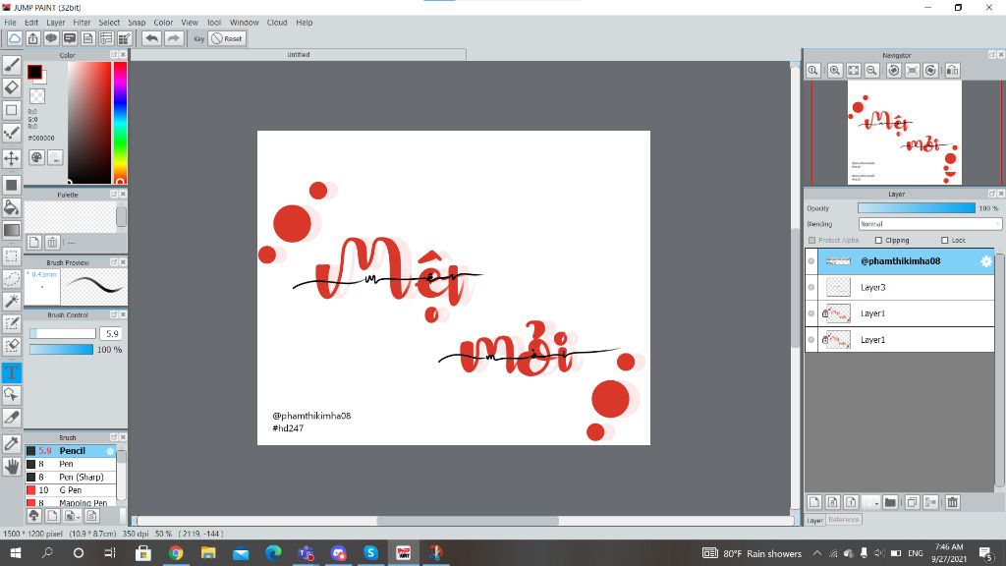
Task: Enable the Clipping checkbox
Action: click(879, 240)
